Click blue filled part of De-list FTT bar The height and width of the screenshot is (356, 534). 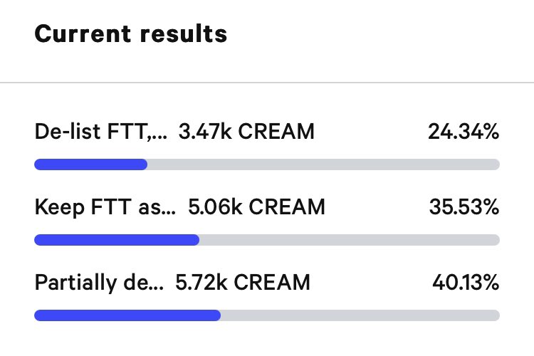91,164
